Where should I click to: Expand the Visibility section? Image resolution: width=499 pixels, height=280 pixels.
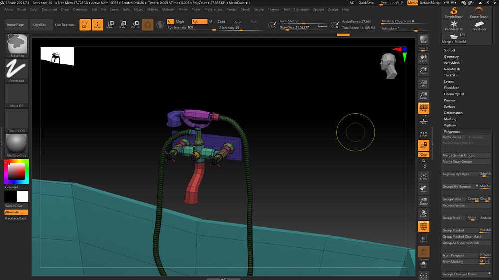(450, 125)
